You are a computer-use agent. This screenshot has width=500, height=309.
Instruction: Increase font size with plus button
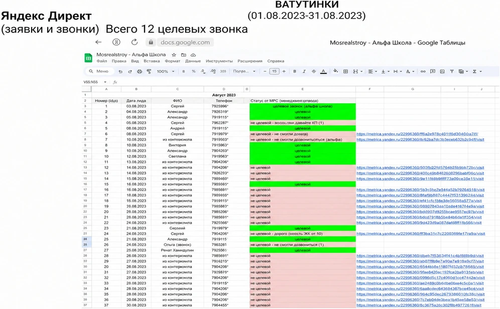tap(284, 71)
